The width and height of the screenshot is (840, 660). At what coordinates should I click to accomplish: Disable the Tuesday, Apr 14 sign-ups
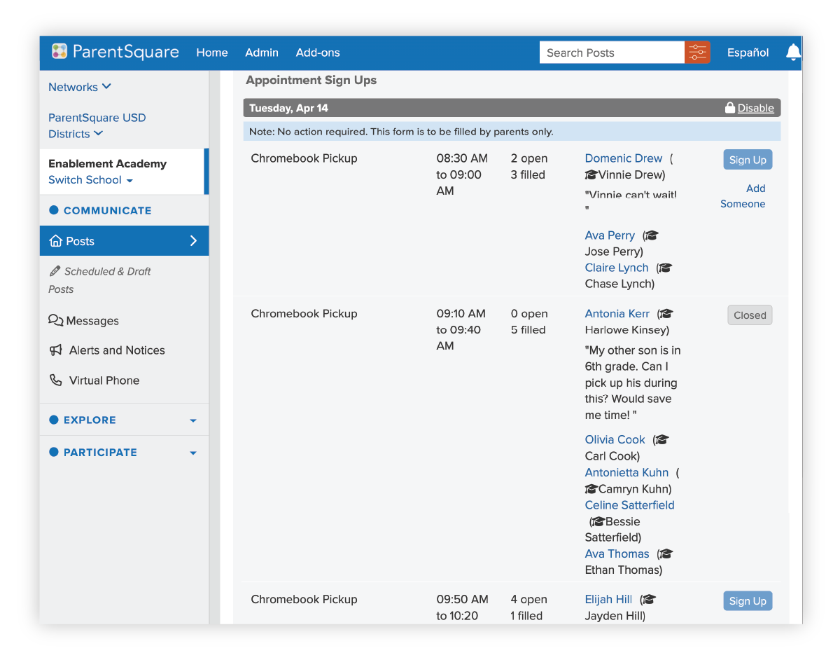755,108
